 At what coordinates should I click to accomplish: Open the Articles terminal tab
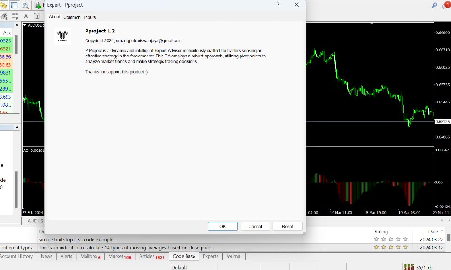point(152,256)
